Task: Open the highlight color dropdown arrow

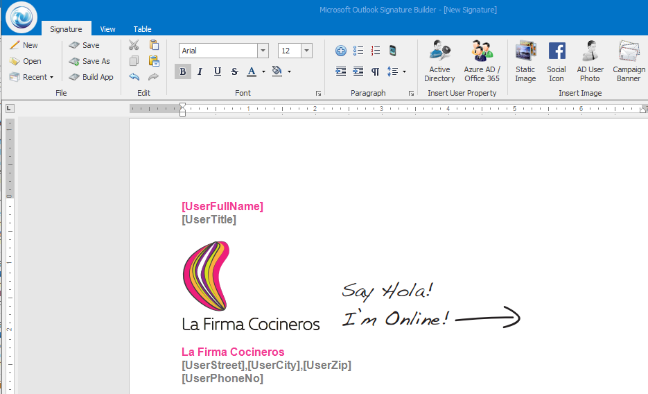Action: 289,71
